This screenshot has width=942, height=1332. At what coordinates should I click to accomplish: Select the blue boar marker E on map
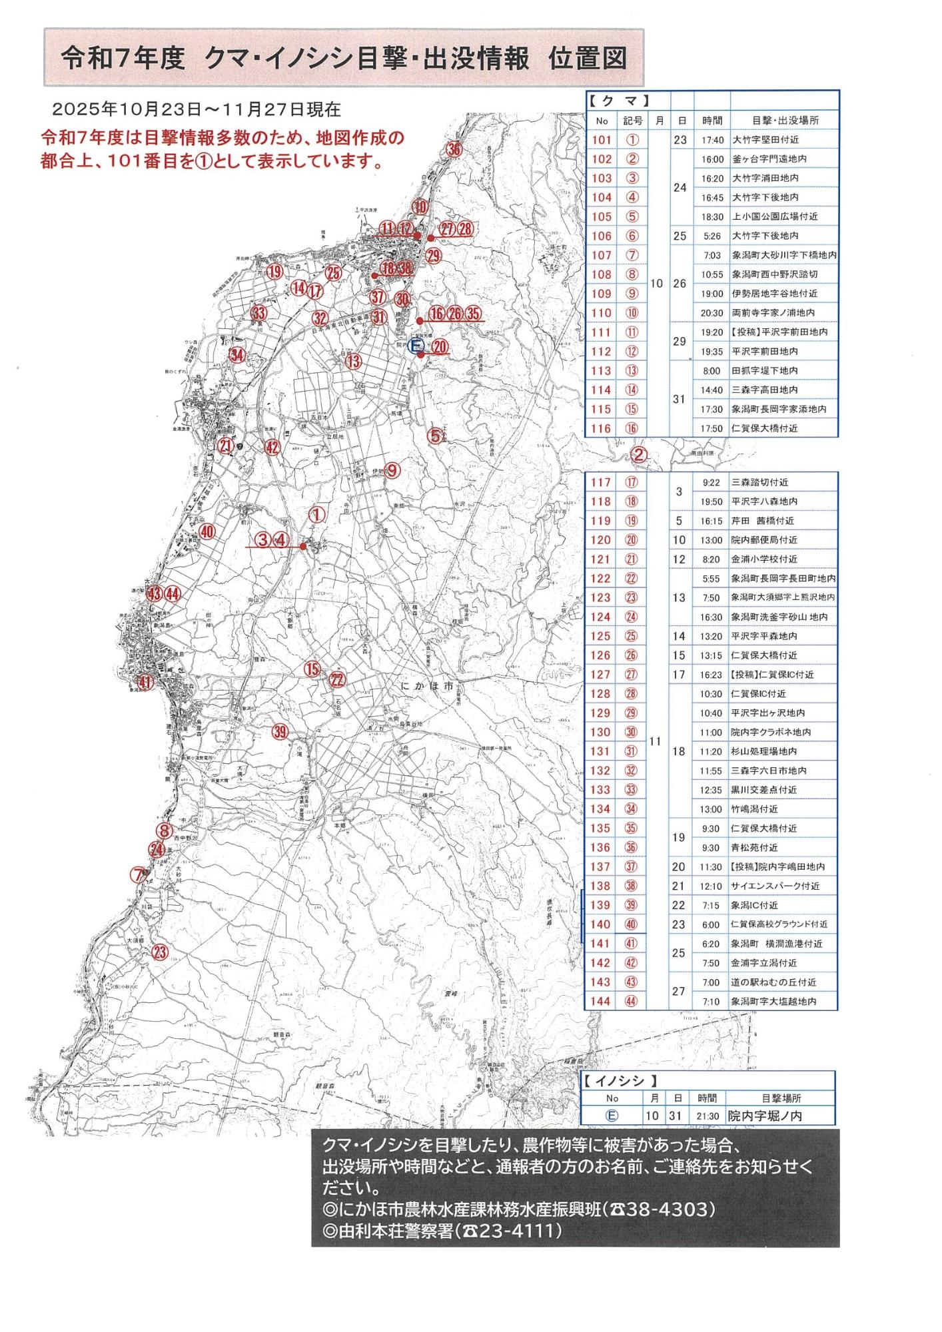[x=415, y=346]
